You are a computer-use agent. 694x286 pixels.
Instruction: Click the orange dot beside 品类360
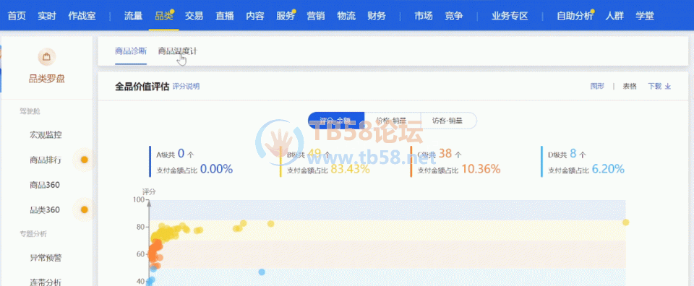[85, 209]
